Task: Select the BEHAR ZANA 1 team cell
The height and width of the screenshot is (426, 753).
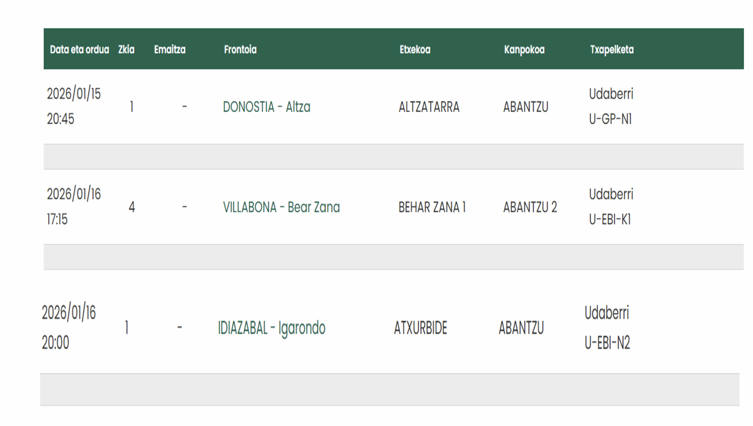Action: (432, 207)
